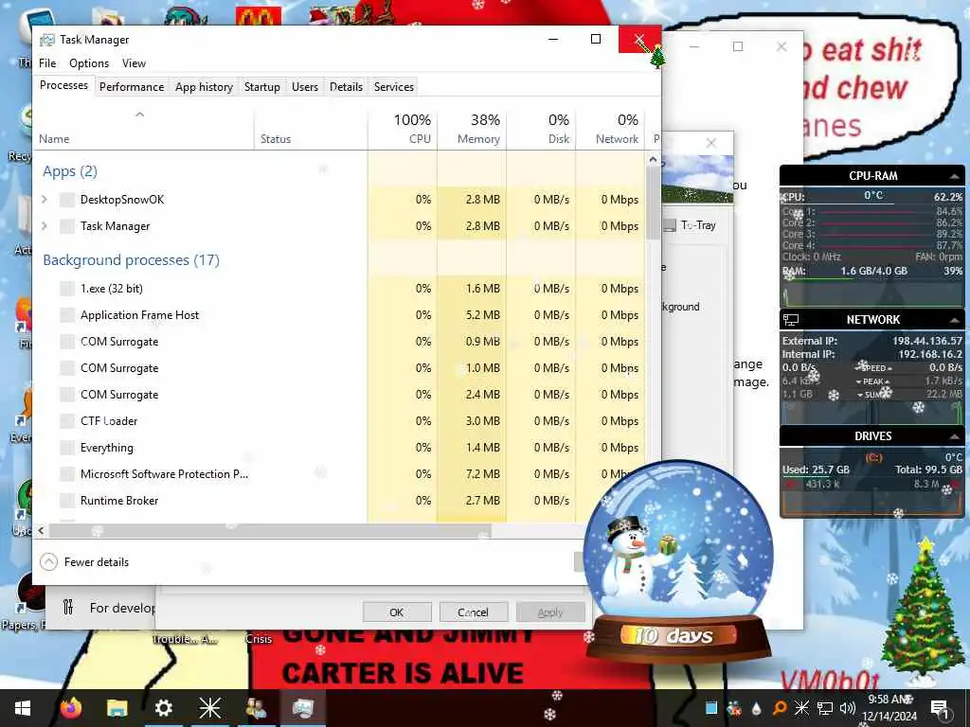
Task: Click the RAM usage bar in CPU-RAM widget
Action: pyautogui.click(x=872, y=279)
